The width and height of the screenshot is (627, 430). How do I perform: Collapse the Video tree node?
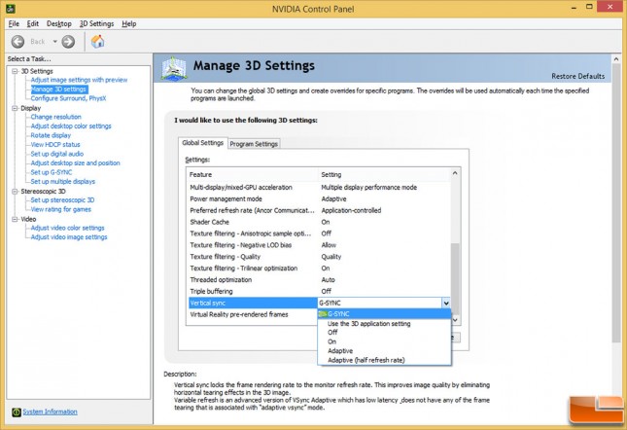coord(15,219)
